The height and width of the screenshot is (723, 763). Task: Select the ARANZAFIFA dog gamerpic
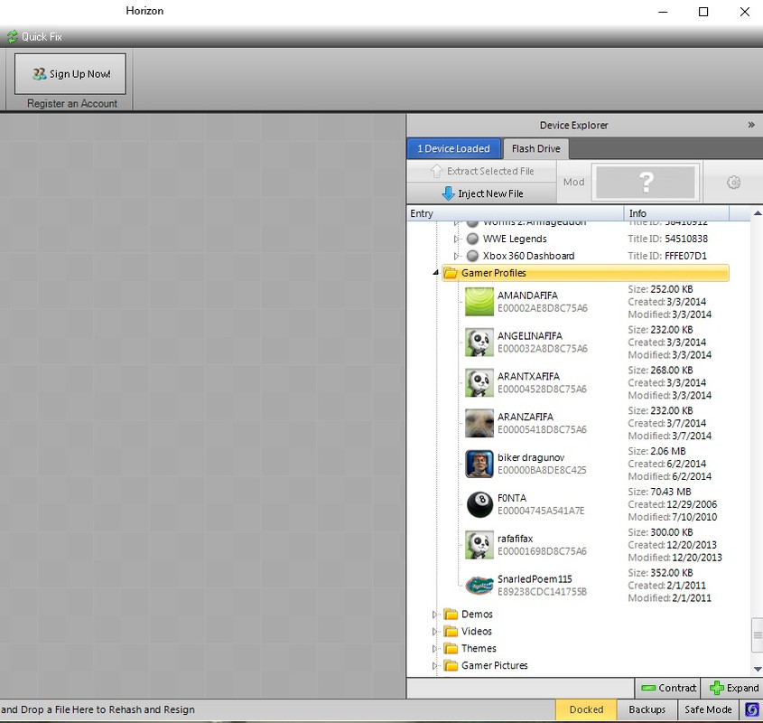pyautogui.click(x=479, y=423)
